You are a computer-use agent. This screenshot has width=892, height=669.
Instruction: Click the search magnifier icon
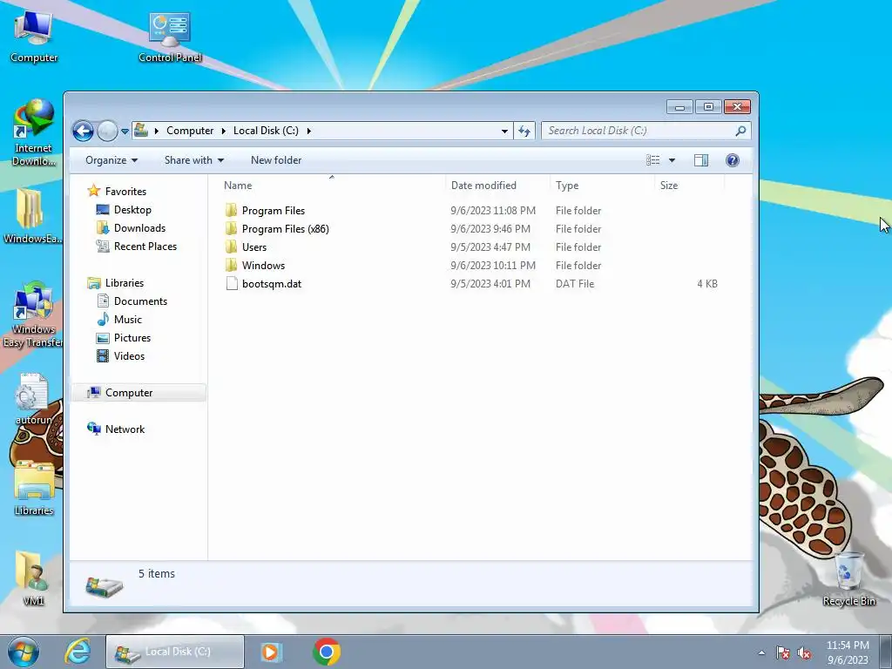pos(740,131)
